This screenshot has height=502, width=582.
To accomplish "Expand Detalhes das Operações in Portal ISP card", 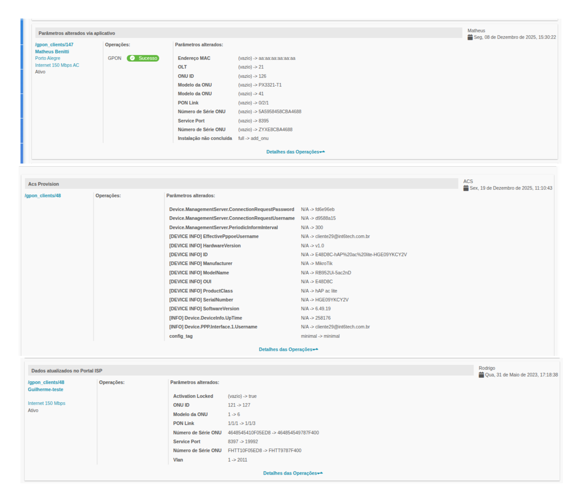I will [x=293, y=473].
